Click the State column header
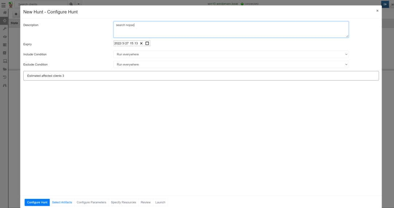394x208 pixels. coord(14,23)
